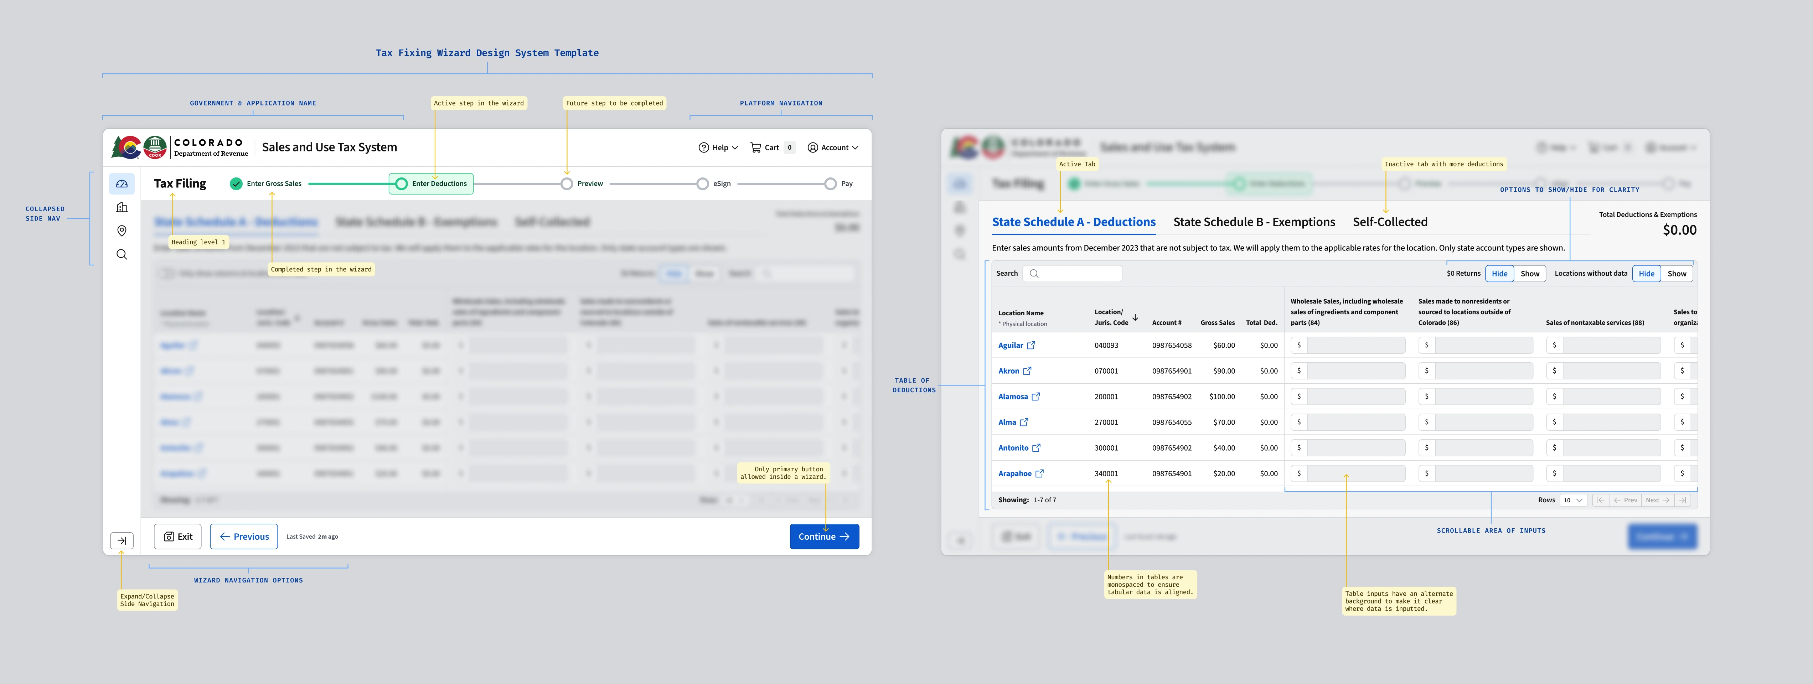Viewport: 1813px width, 684px height.
Task: Expand the collapsed side navigation
Action: coord(122,540)
